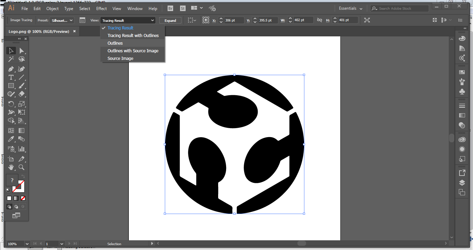Select the Direct Selection tool
473x250 pixels.
coord(21,51)
